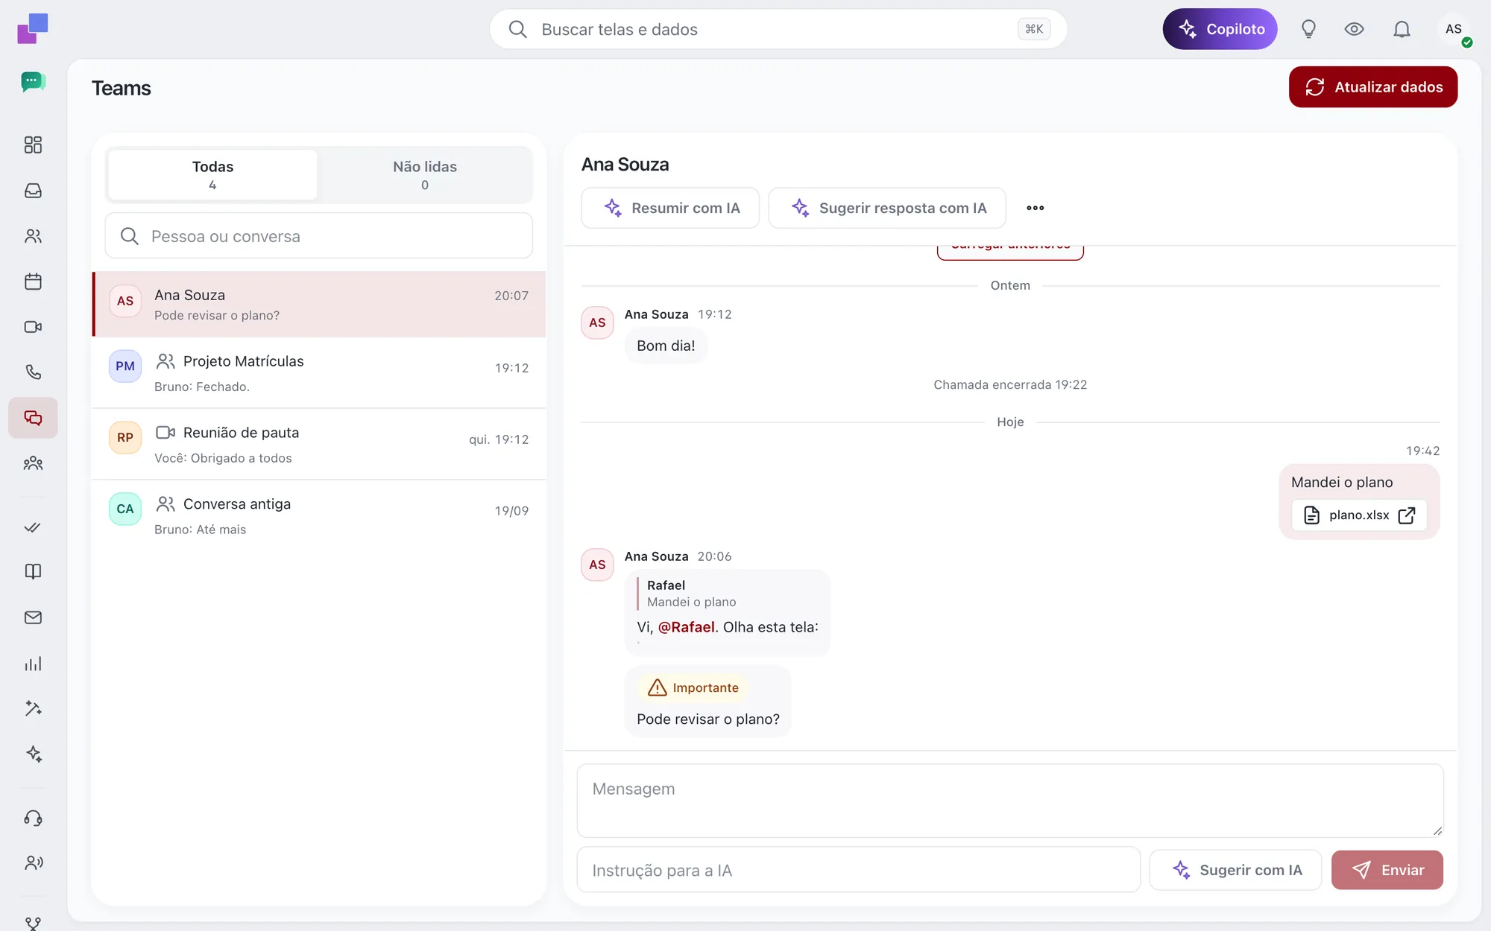Open the person speaking icon in sidebar

coord(33,862)
